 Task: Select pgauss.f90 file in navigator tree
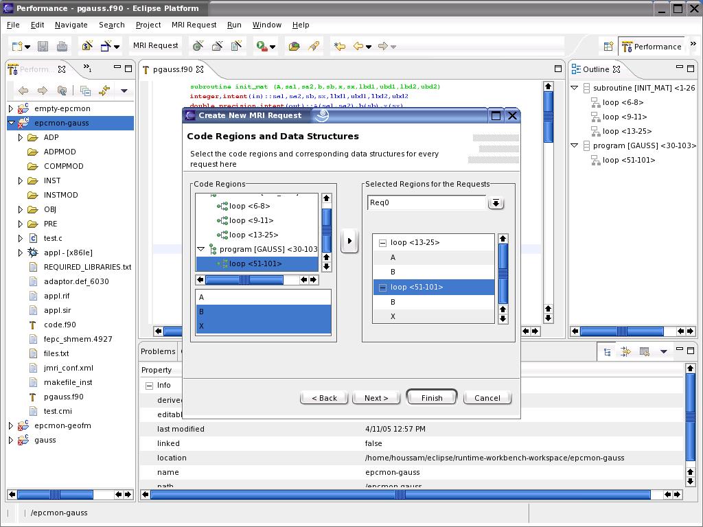[x=63, y=397]
